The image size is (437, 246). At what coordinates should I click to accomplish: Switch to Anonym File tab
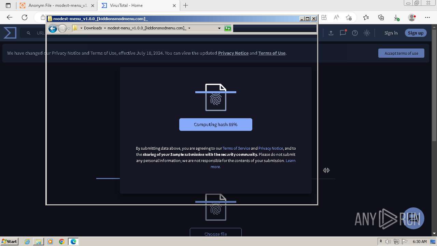pyautogui.click(x=57, y=5)
